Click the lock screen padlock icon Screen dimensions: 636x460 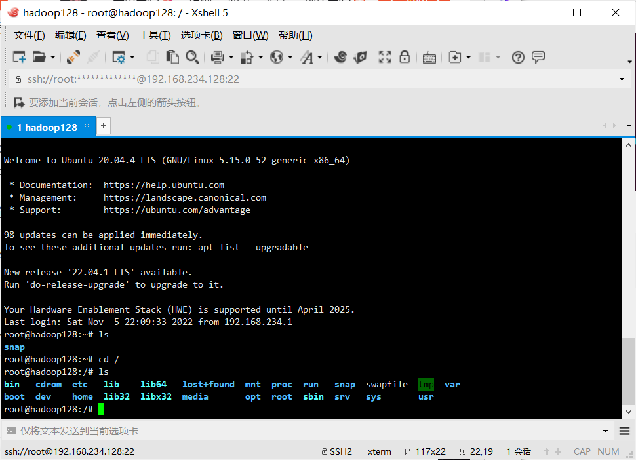(x=405, y=57)
